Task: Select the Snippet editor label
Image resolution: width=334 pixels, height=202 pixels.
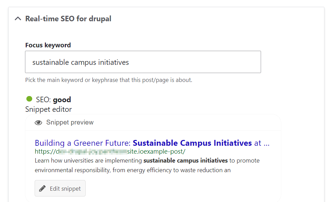Action: 48,109
